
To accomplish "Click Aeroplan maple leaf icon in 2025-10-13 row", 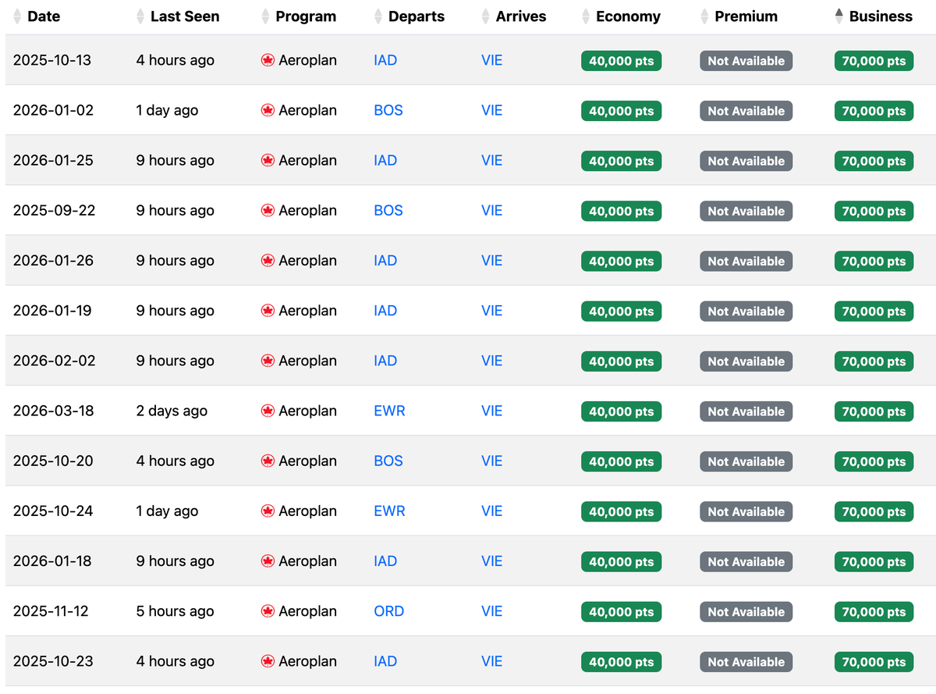I will [268, 60].
